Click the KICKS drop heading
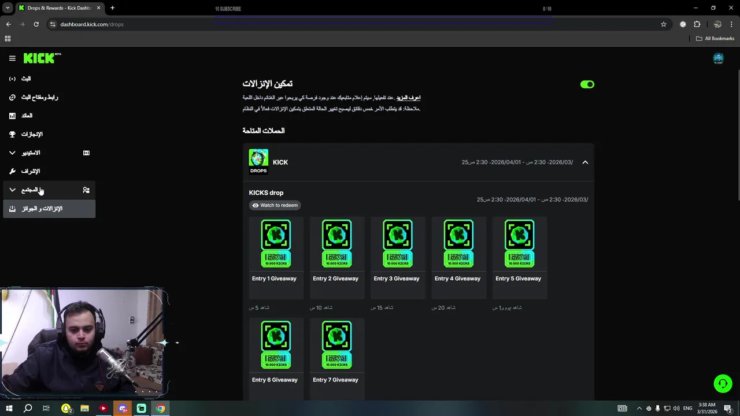740x416 pixels. tap(266, 193)
